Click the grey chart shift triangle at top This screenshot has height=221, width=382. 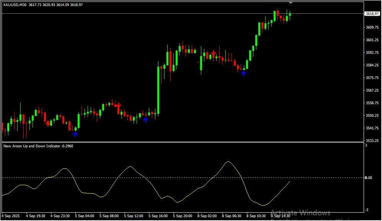click(291, 3)
